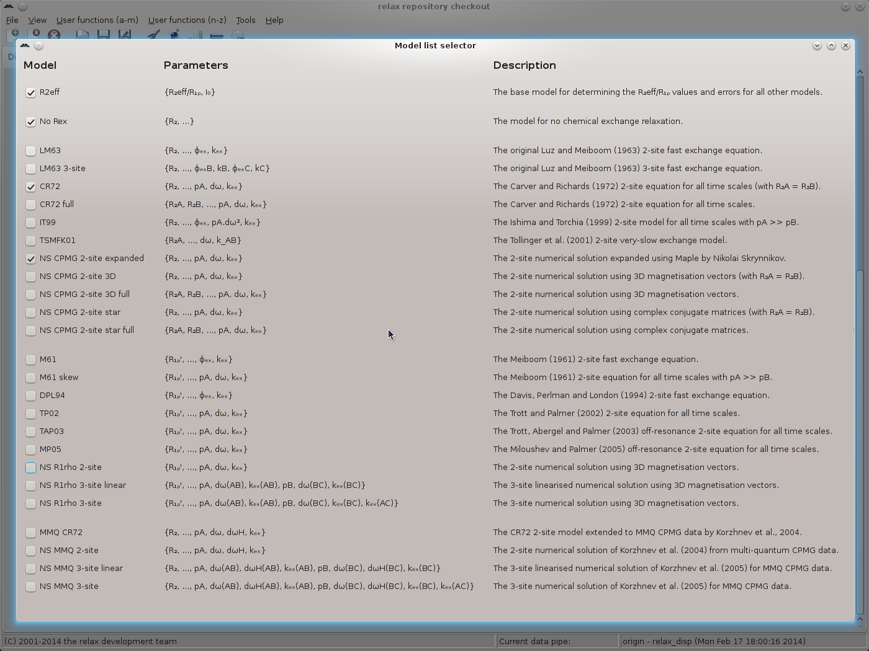Click the Model list selector window menu icon
The image size is (869, 651).
point(24,45)
